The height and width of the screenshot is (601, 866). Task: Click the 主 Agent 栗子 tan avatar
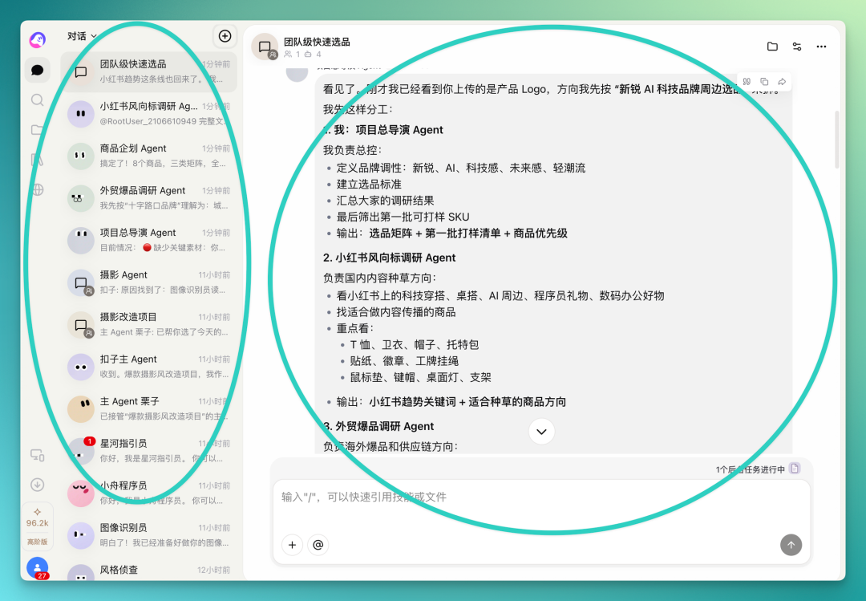click(x=81, y=408)
